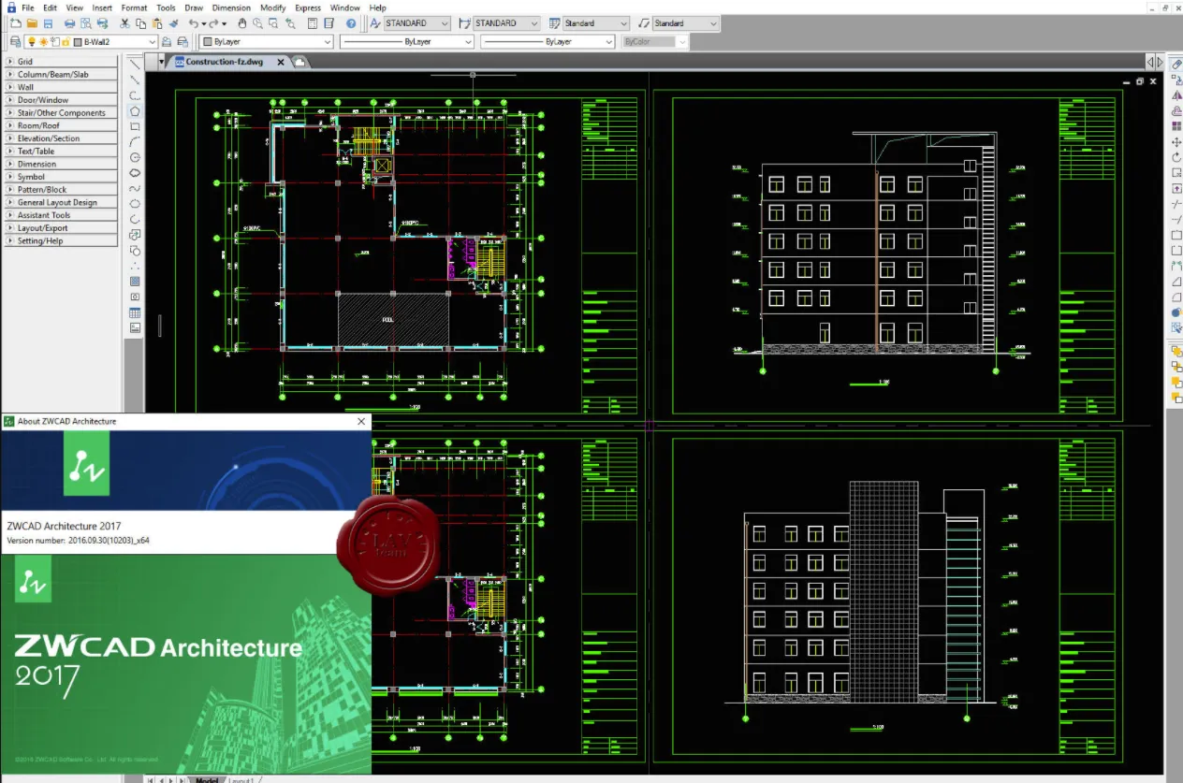Expand the Elevation/Section panel section
Image resolution: width=1183 pixels, height=783 pixels.
tap(62, 138)
